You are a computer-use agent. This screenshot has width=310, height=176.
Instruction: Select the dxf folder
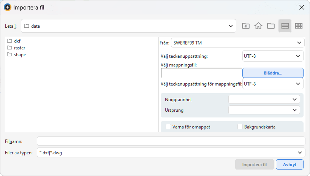[17, 41]
